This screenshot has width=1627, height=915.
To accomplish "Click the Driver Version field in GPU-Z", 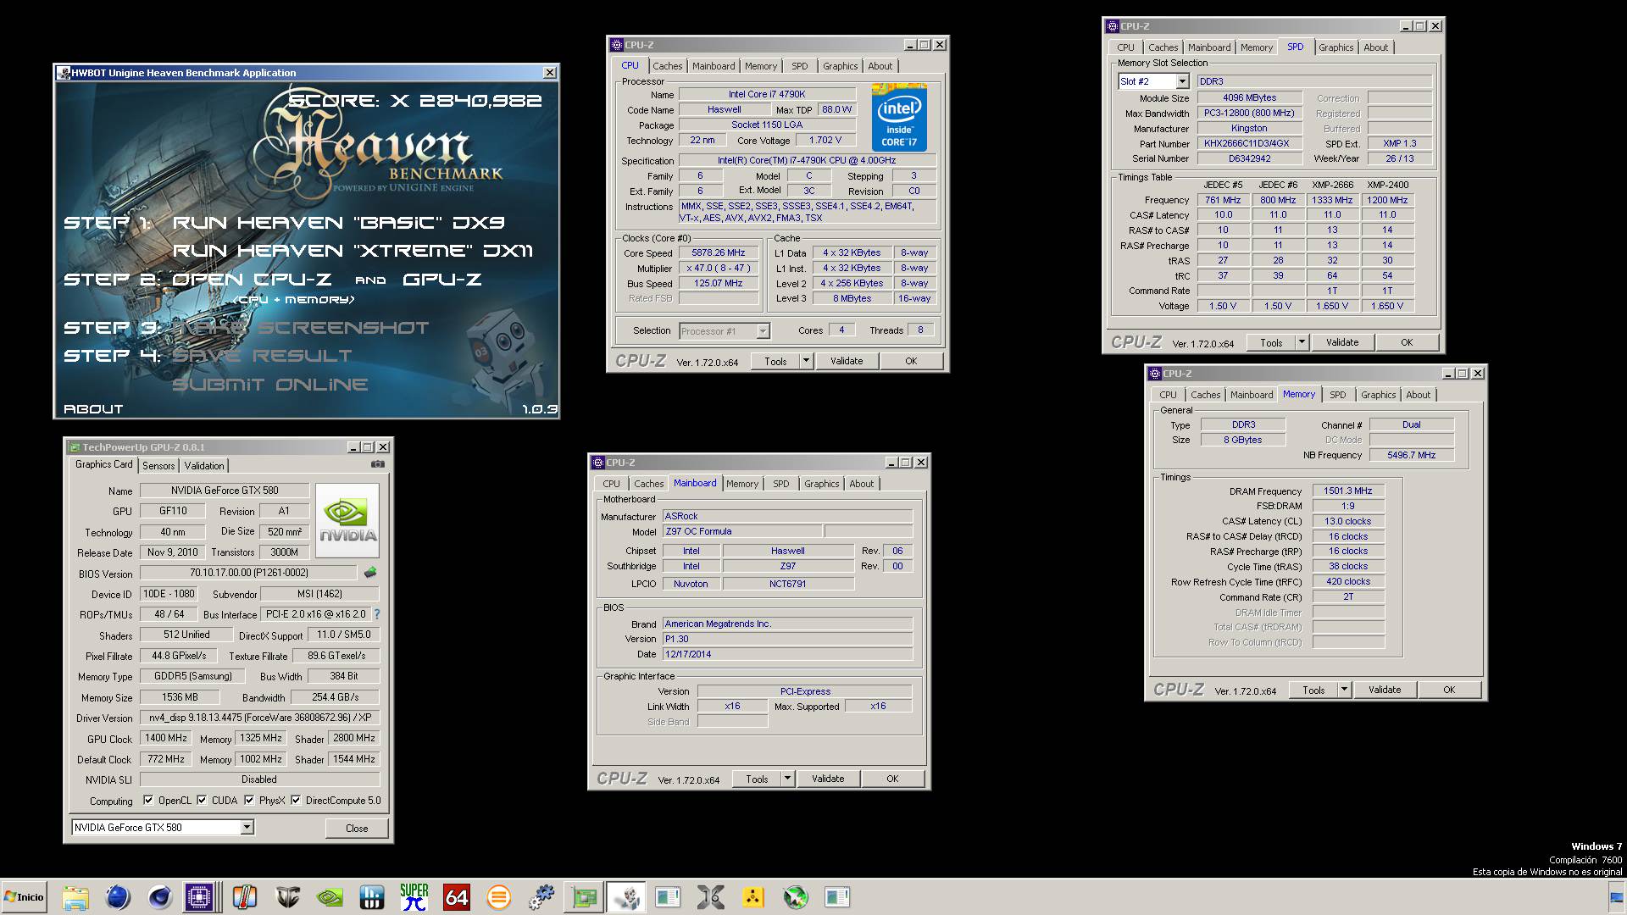I will click(x=259, y=718).
